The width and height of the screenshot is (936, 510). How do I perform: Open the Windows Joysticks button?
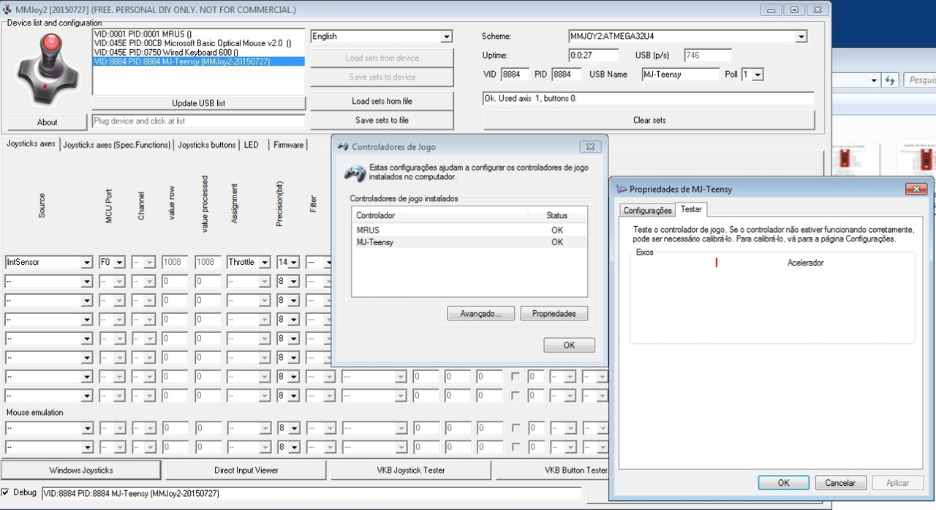81,470
